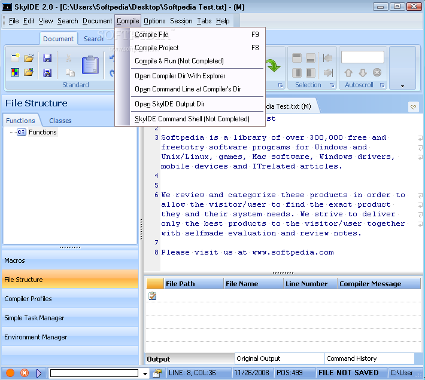425x380 pixels.
Task: Click the Autoscroll text input field
Action: 362,57
